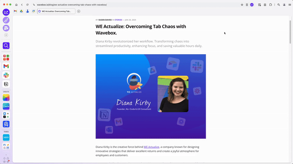This screenshot has height=164, width=293.
Task: Open Canva app in the sidebar
Action: [6, 106]
